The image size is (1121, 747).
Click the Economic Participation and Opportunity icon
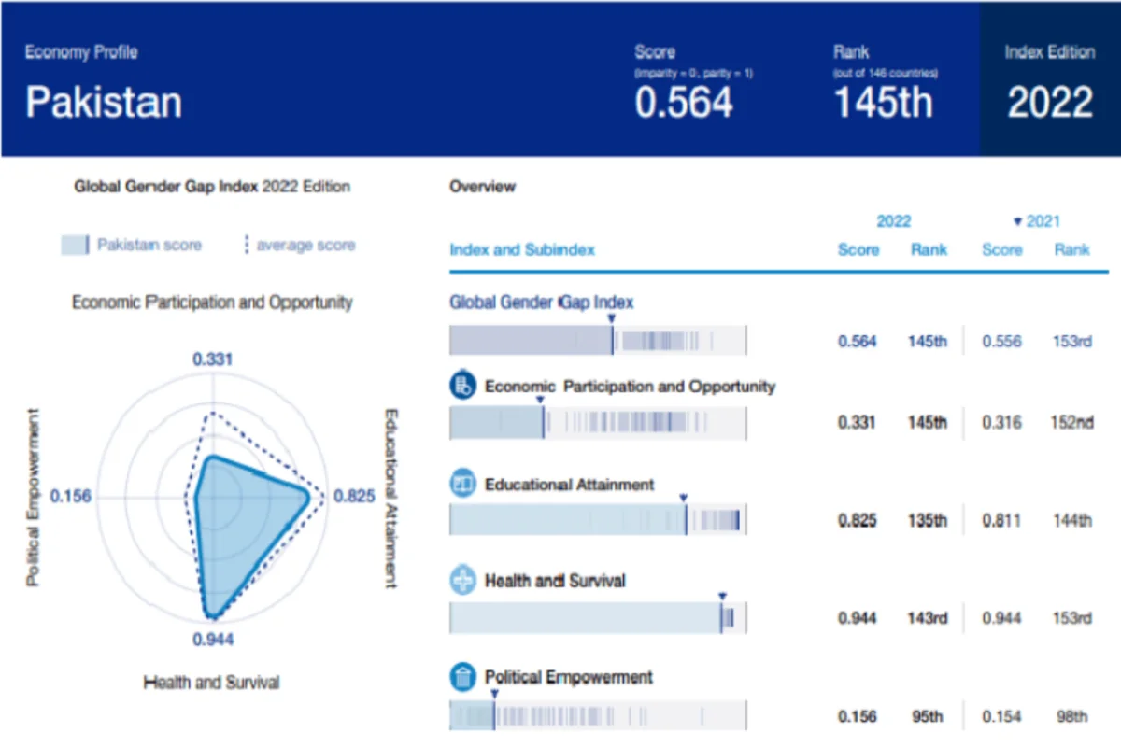click(x=462, y=386)
